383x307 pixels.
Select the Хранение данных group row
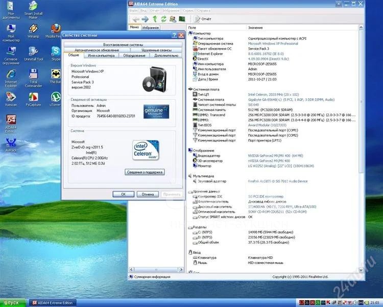(x=204, y=191)
